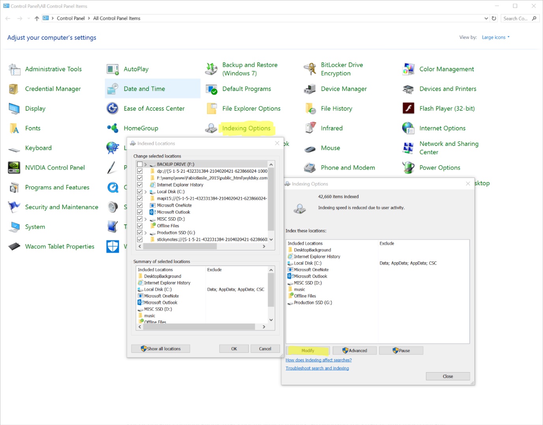This screenshot has width=543, height=425.
Task: Click the Search Control Panel field
Action: (520, 19)
